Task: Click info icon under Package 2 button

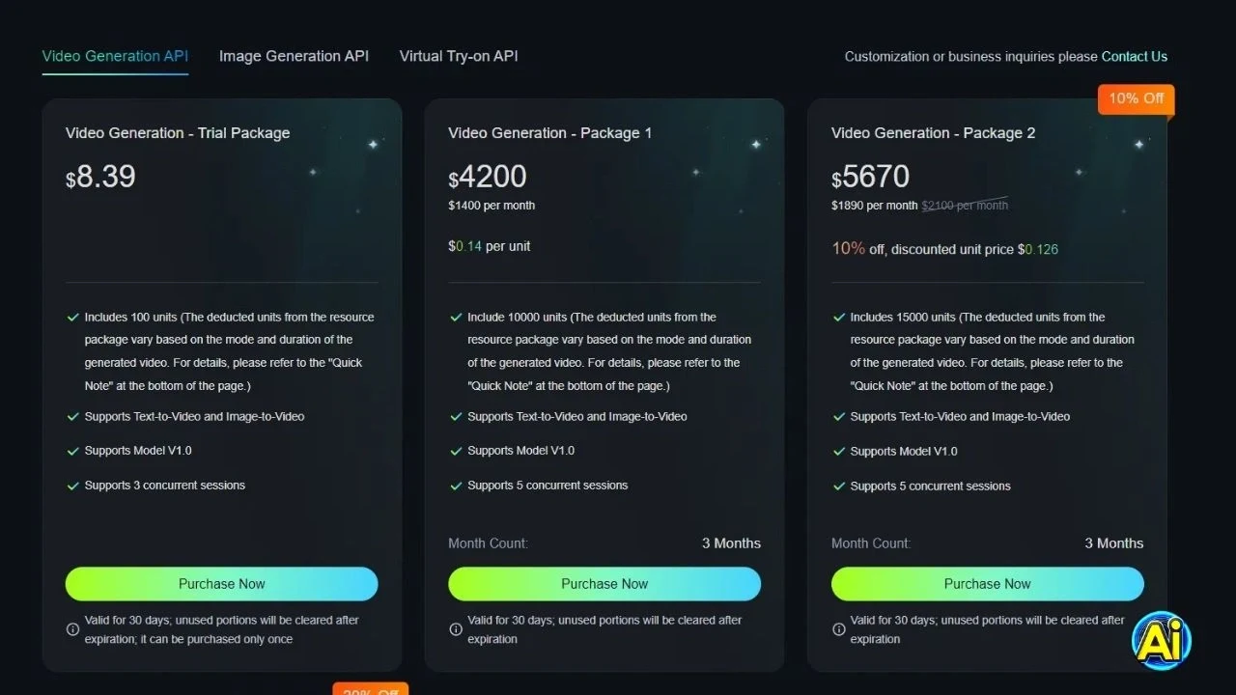Action: (x=838, y=629)
